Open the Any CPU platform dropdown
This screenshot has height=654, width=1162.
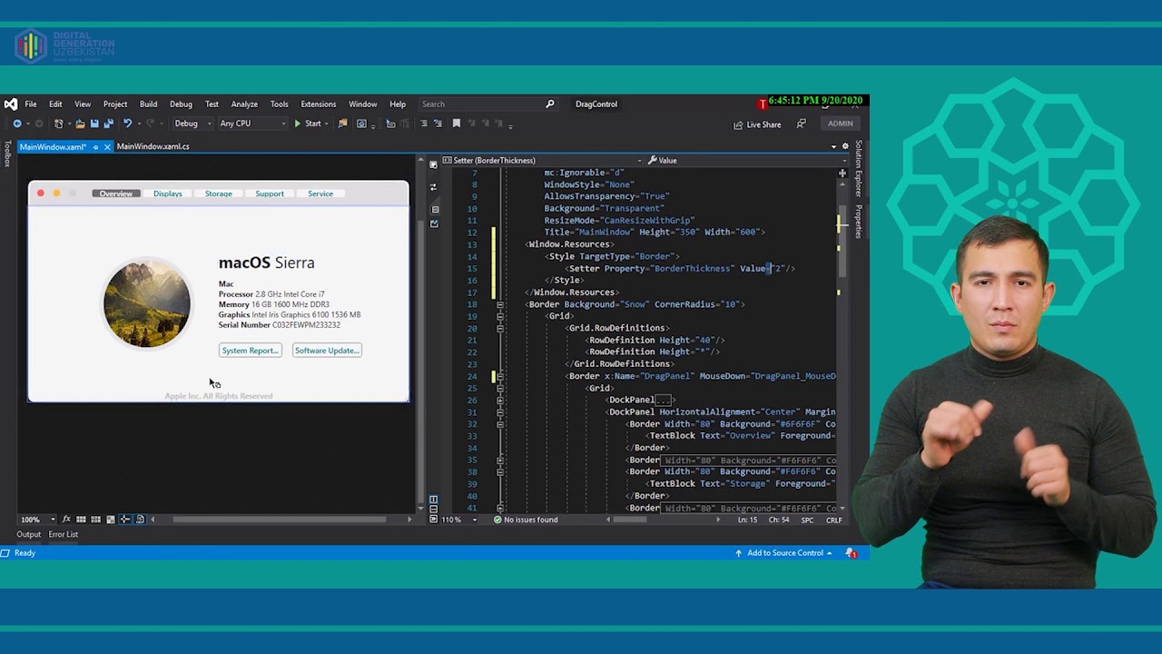(x=252, y=124)
